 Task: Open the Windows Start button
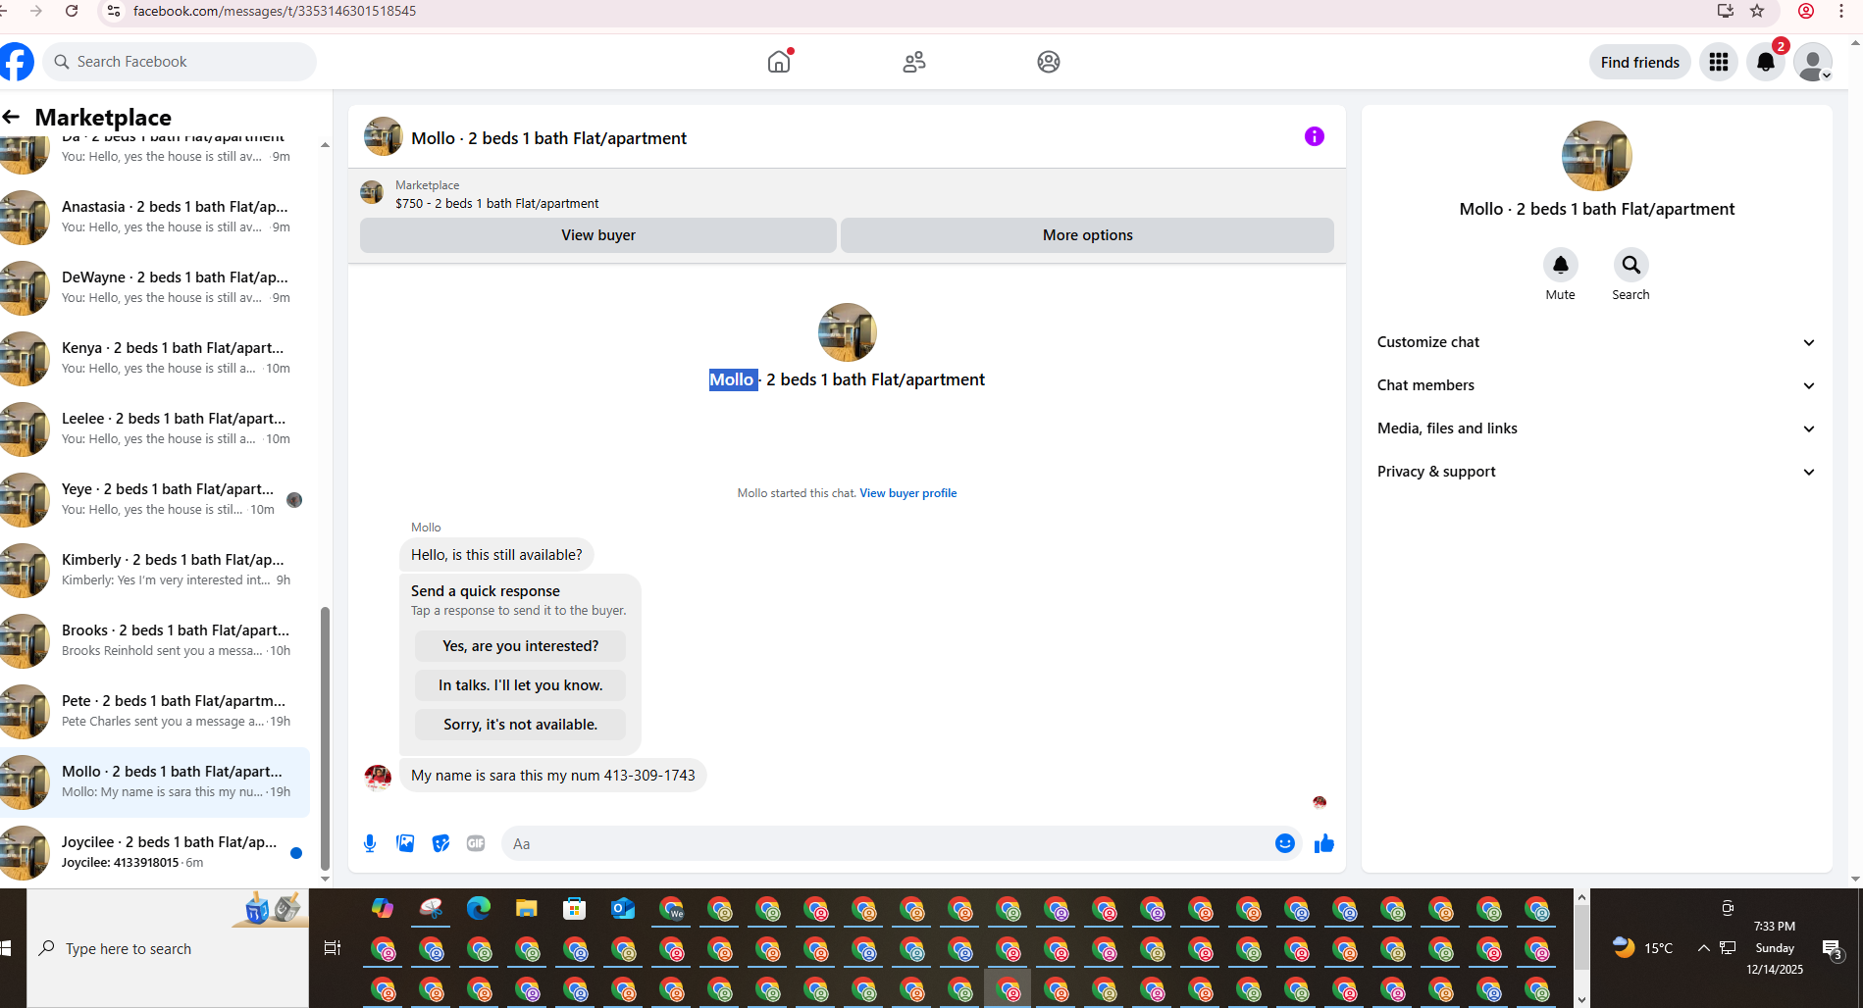(7, 948)
